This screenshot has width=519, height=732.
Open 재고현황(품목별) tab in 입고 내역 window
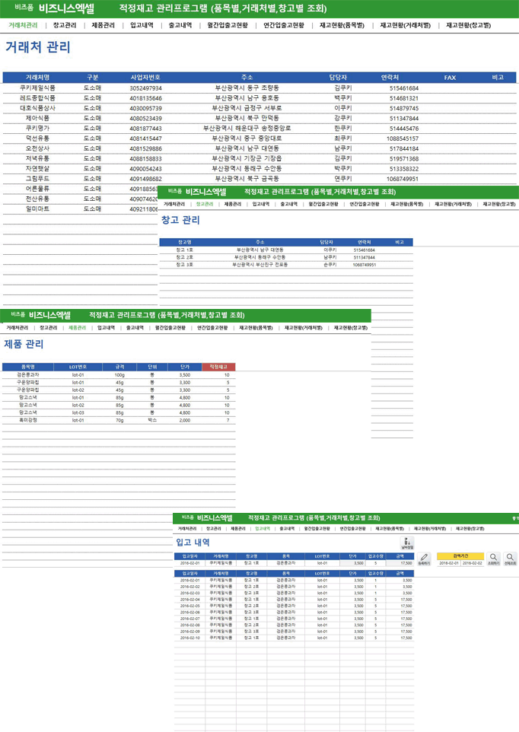tap(390, 529)
